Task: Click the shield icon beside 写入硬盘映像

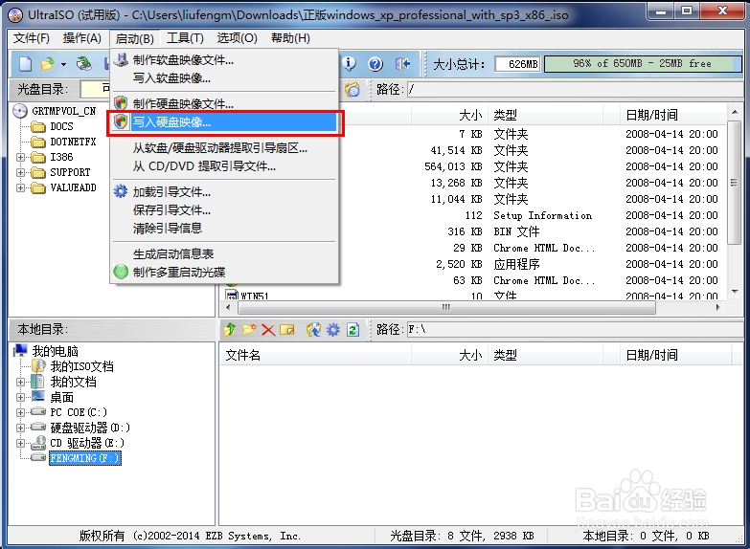Action: coord(121,121)
